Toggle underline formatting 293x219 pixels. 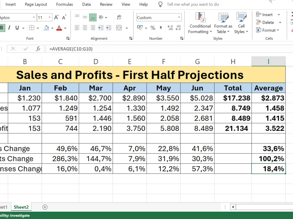click(x=17, y=28)
